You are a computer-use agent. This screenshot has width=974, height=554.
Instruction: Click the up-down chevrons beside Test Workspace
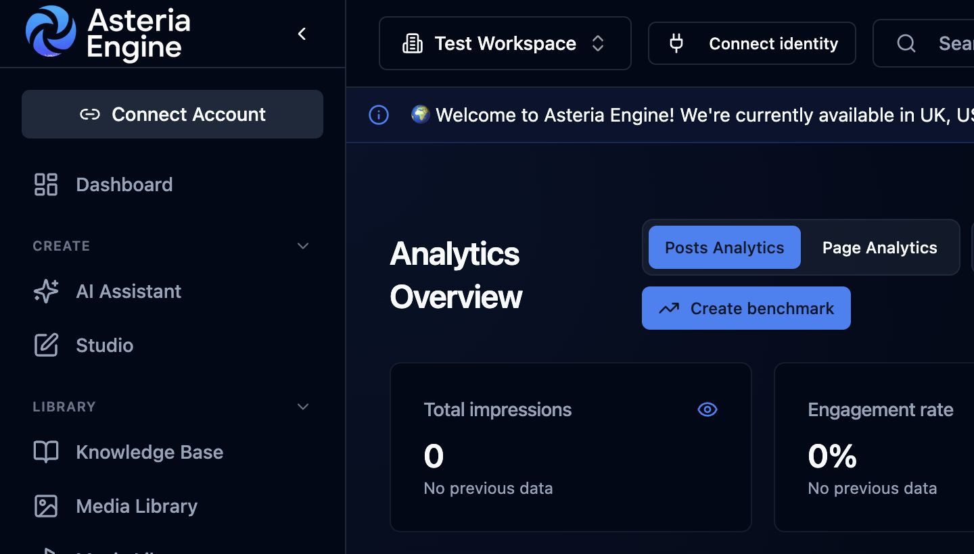(598, 44)
